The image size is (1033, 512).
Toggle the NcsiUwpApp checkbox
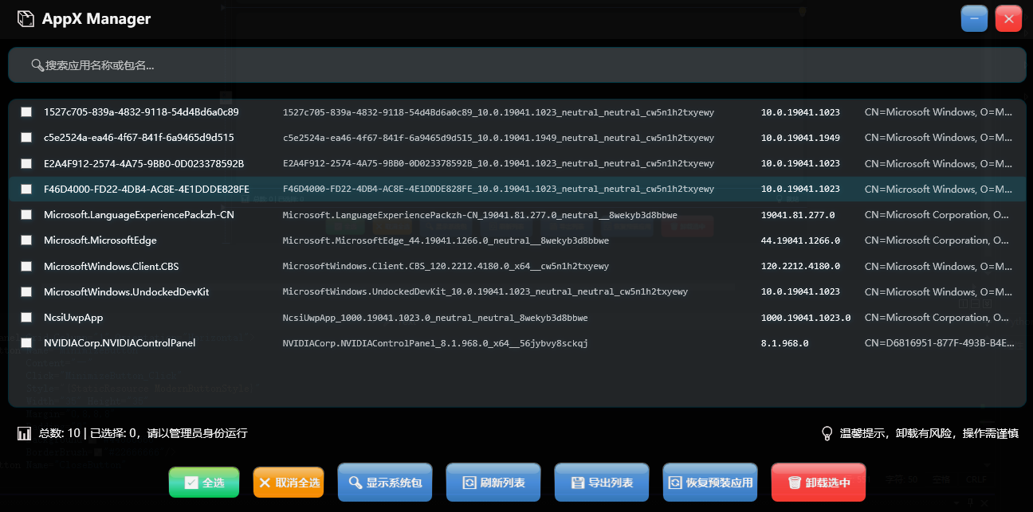click(x=26, y=318)
